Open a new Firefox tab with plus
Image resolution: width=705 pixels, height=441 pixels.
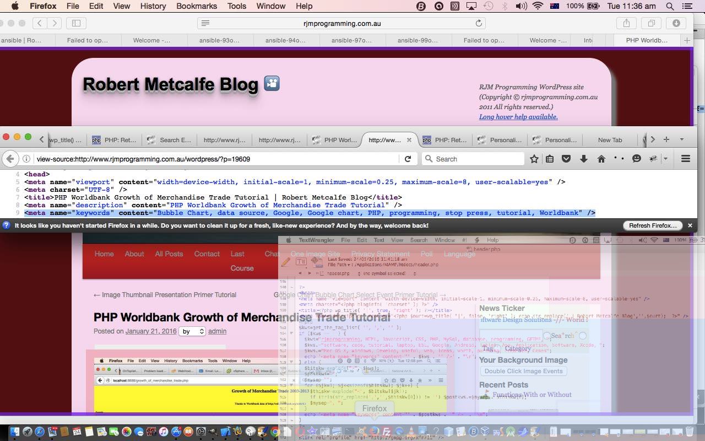point(666,139)
